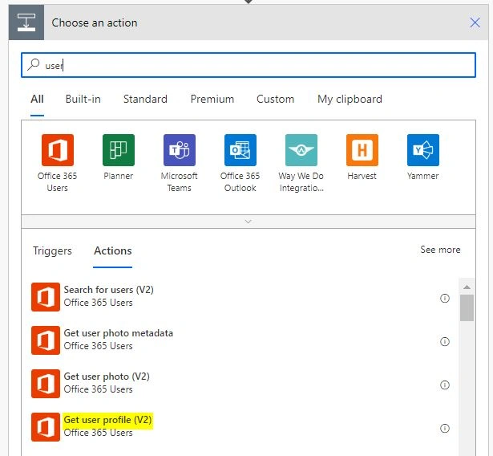
Task: Select the Microsoft Teams connector icon
Action: [x=180, y=150]
